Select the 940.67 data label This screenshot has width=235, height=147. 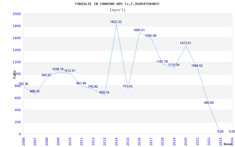pyautogui.click(x=46, y=75)
